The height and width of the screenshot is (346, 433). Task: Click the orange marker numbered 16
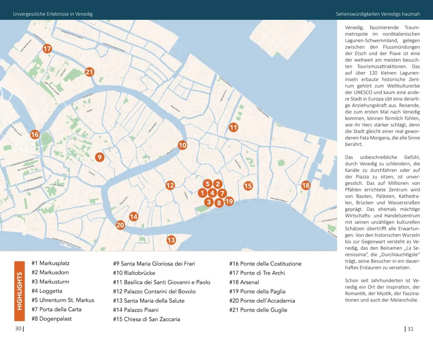point(35,135)
